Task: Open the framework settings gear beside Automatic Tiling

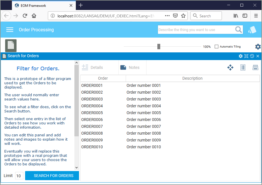Action: point(258,47)
